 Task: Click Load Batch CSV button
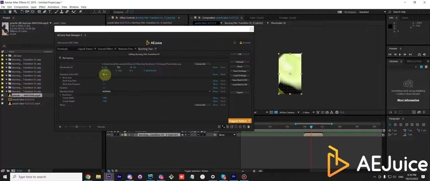pos(240,85)
